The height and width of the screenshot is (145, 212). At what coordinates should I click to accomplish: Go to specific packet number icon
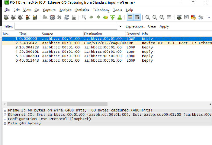[x=105, y=17]
